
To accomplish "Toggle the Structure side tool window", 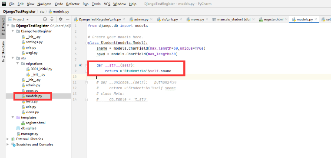I will (x=3, y=51).
